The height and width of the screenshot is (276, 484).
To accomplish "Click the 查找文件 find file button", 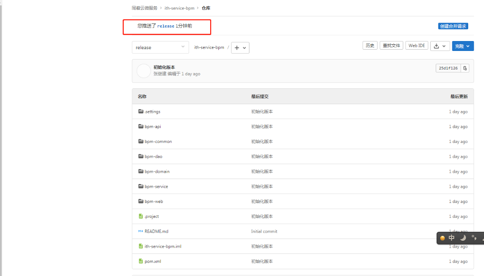I will pos(391,46).
